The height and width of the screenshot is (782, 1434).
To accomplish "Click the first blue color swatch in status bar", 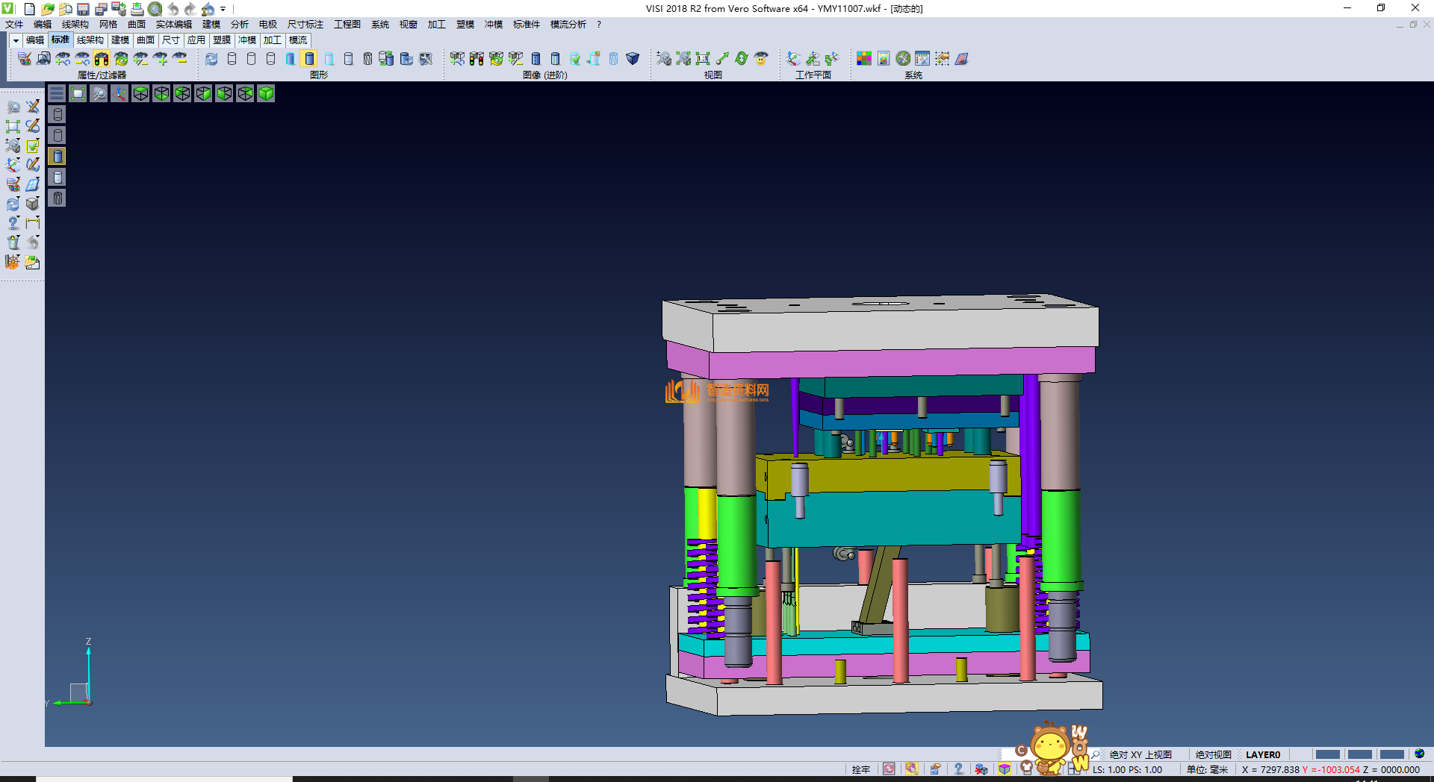I will tap(1327, 754).
